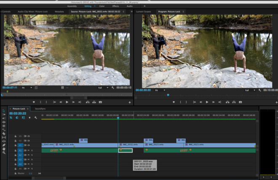
Task: Select the Pen tool
Action: pos(4,145)
